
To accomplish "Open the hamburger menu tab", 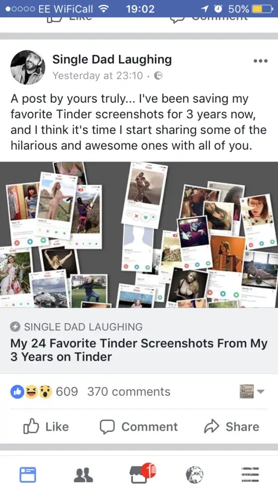I will point(250,474).
